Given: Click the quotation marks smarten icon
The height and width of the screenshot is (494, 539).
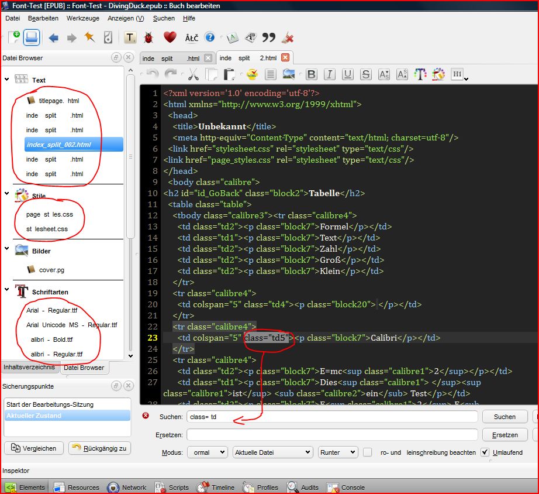Looking at the screenshot, I should click(x=268, y=37).
